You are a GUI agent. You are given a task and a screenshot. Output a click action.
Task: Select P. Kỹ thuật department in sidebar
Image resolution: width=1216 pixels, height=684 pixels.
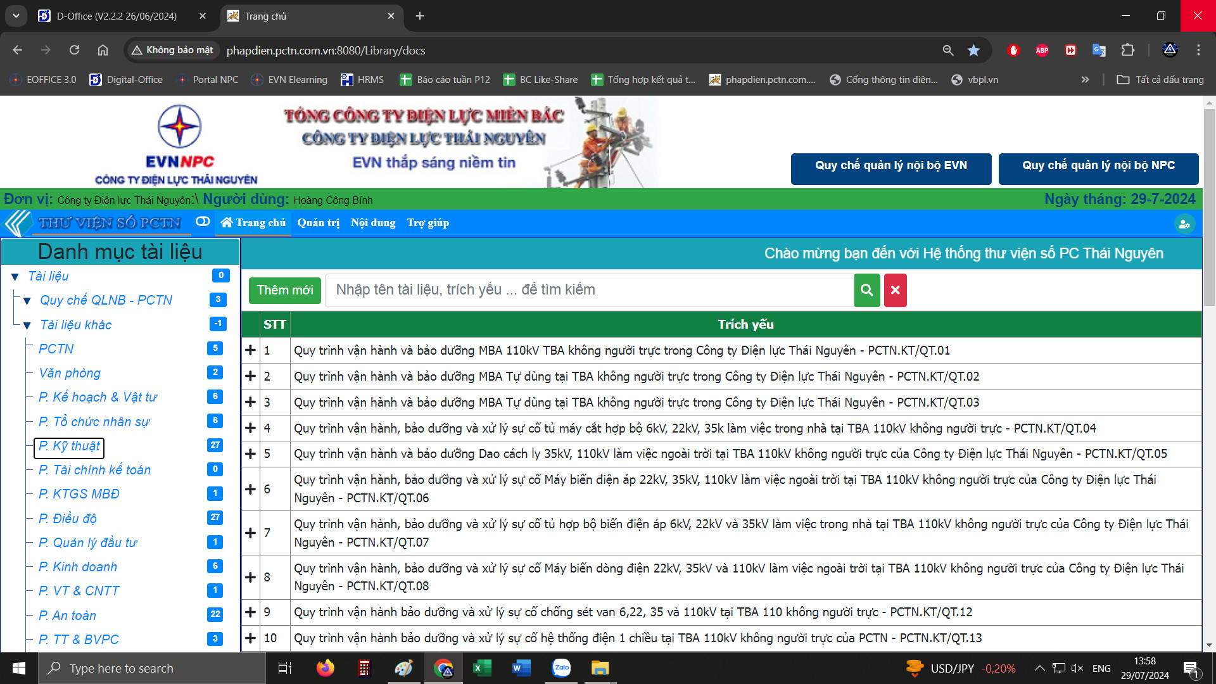tap(68, 445)
